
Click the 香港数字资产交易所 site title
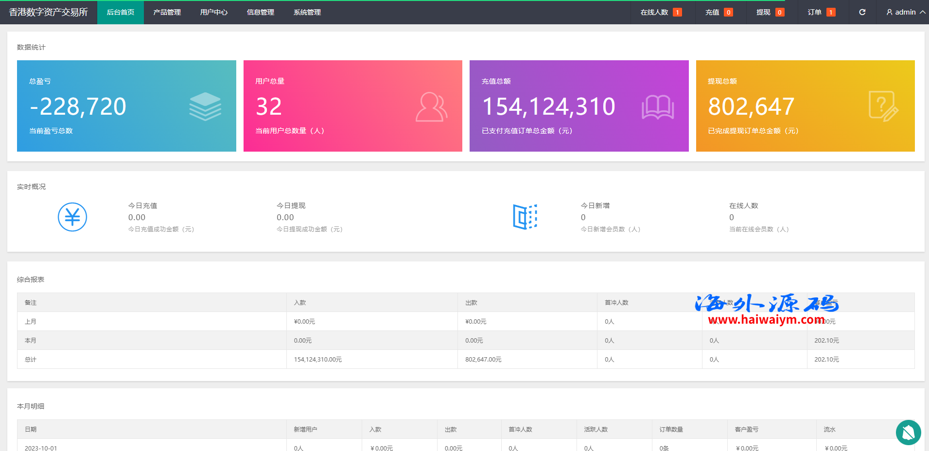pyautogui.click(x=49, y=12)
